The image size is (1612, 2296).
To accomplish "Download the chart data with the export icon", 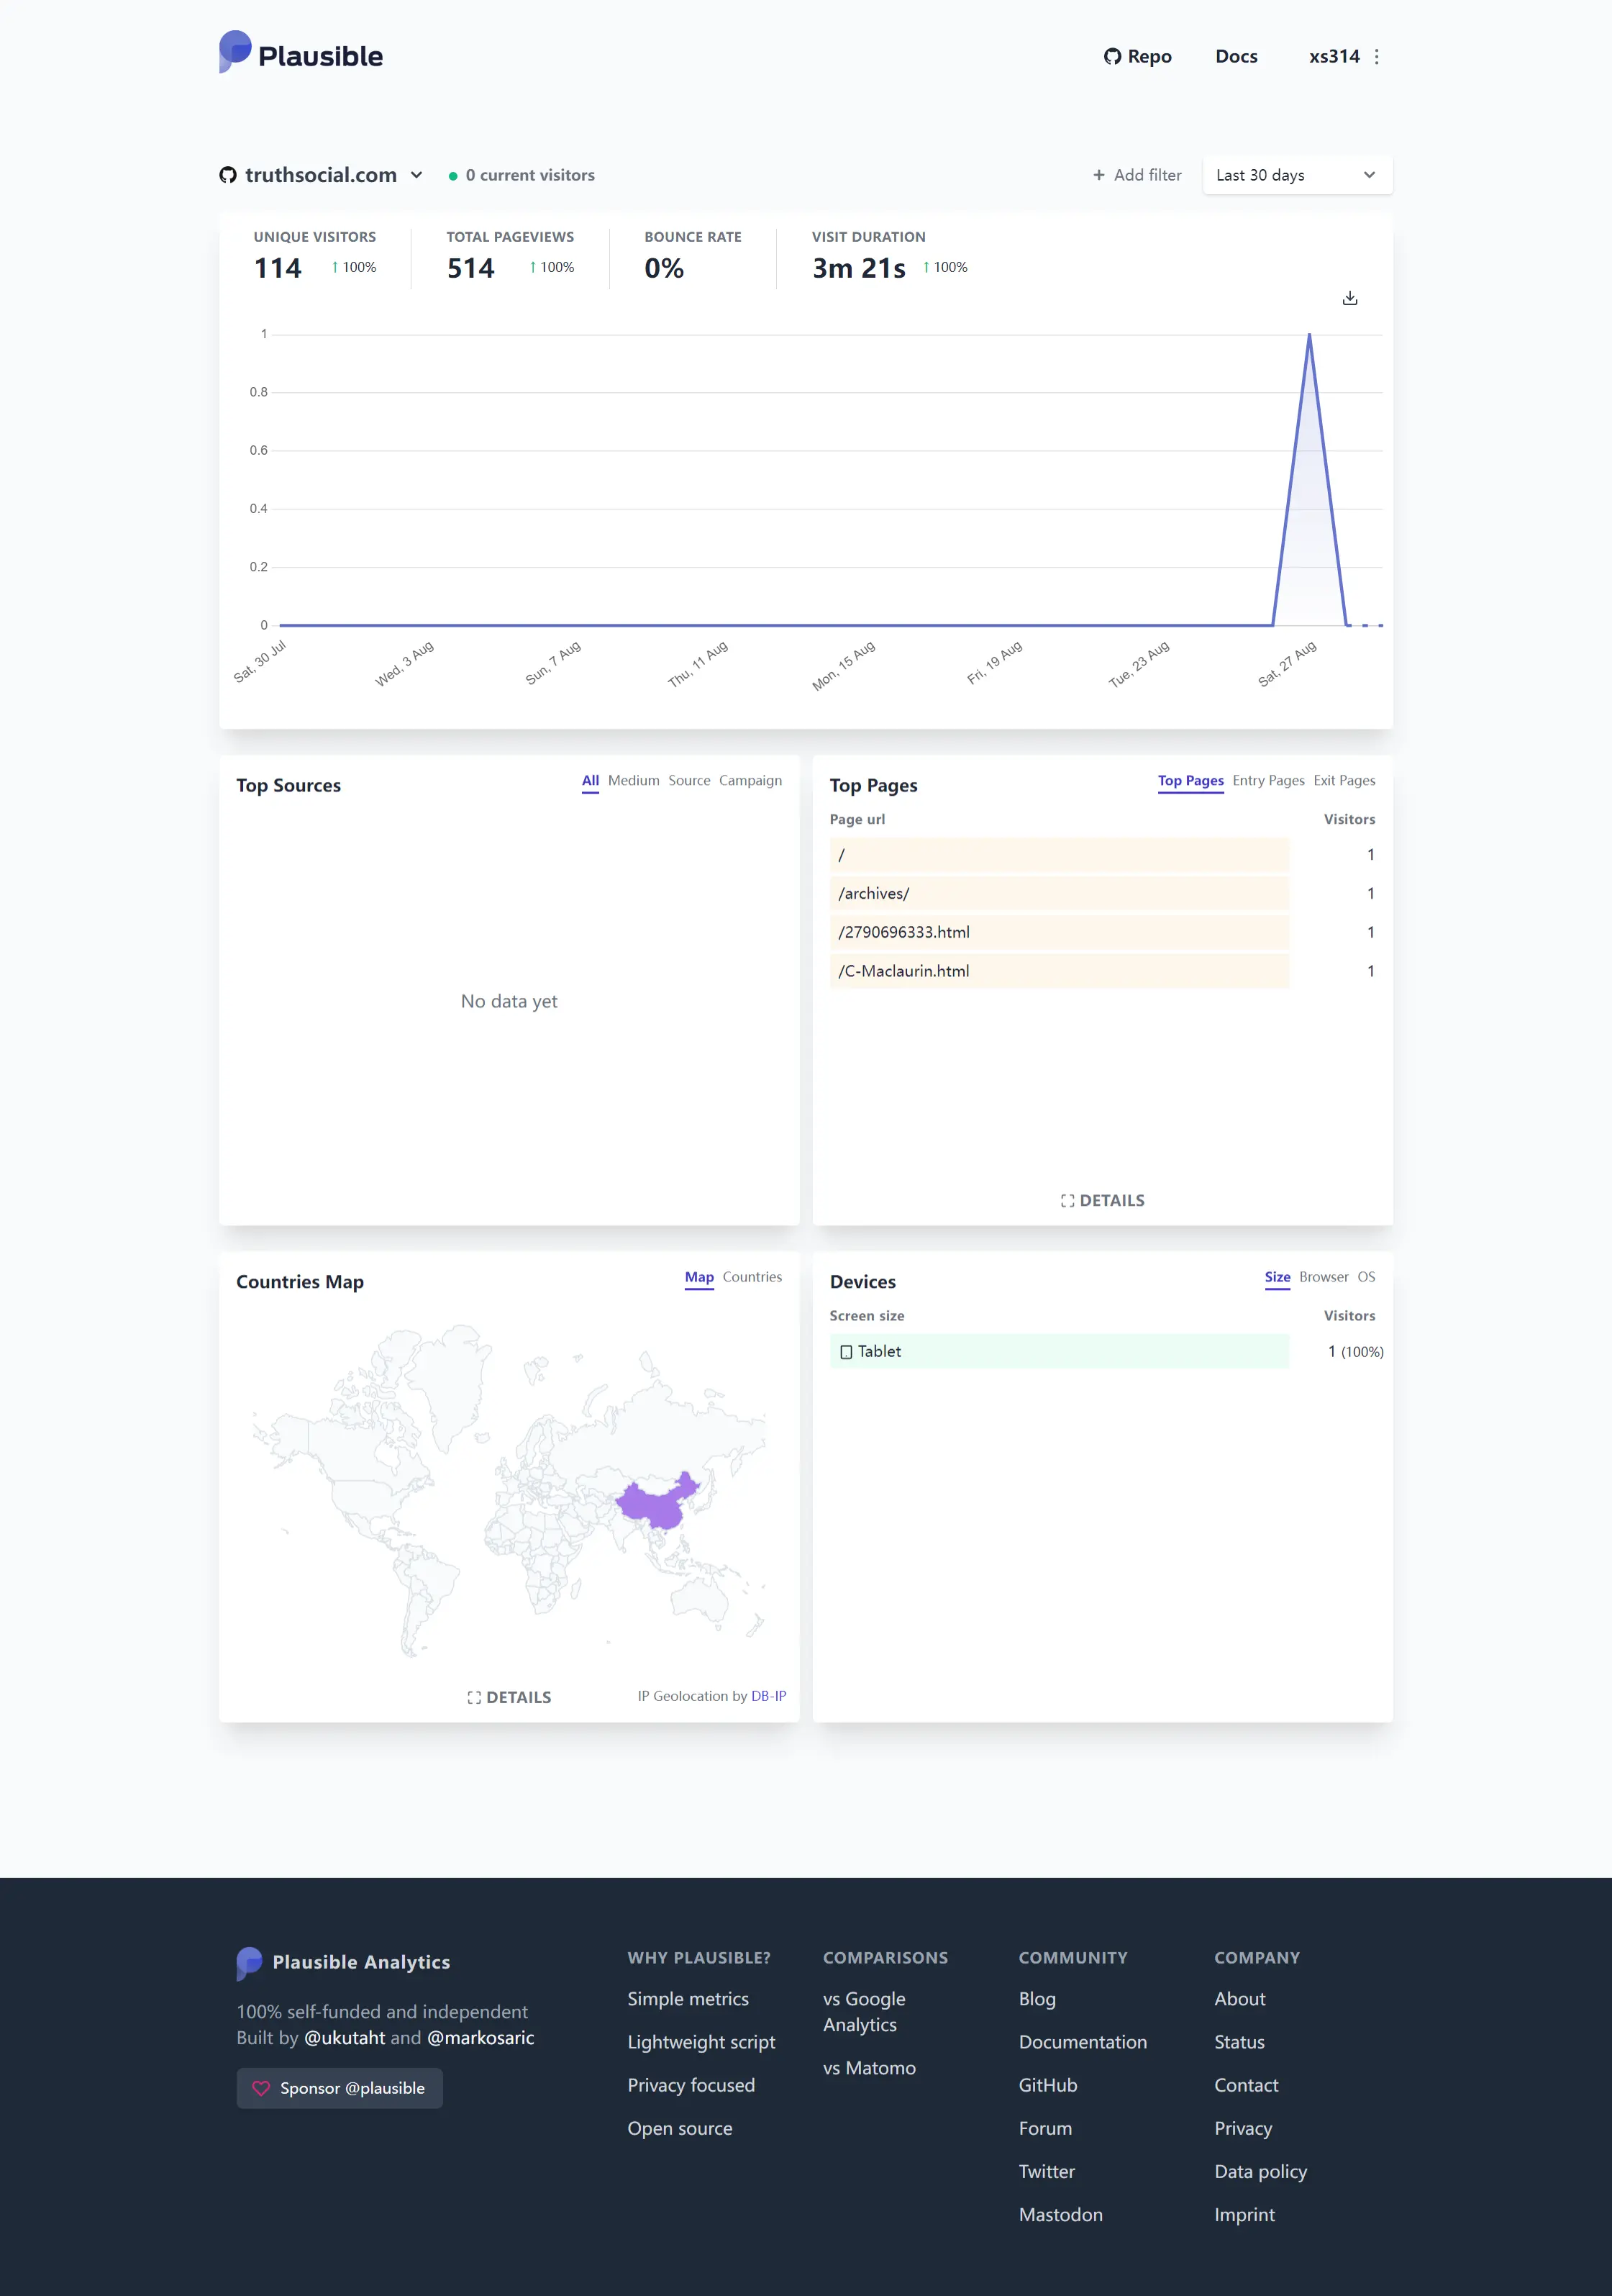I will [x=1350, y=298].
